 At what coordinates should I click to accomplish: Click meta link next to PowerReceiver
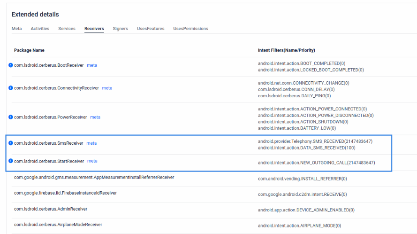(95, 117)
